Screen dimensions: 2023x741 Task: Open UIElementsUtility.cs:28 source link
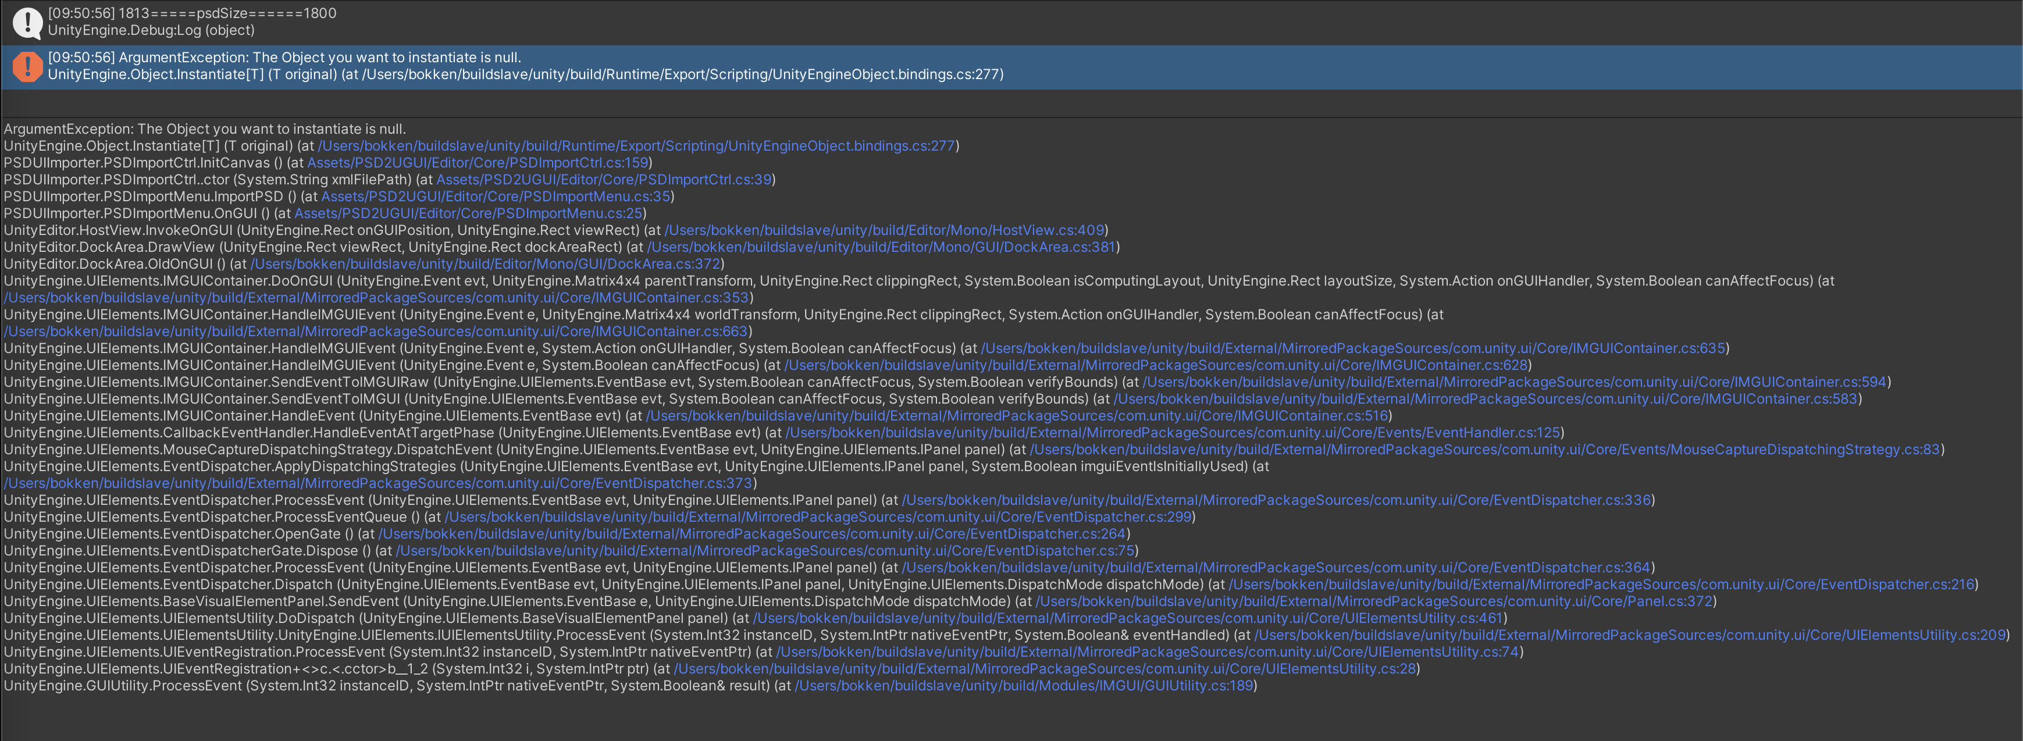pyautogui.click(x=1045, y=669)
